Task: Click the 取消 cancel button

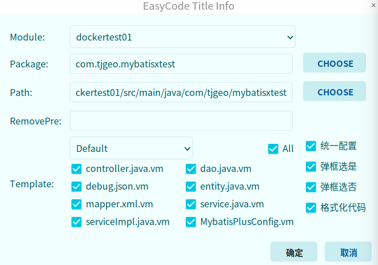Action: 348,252
